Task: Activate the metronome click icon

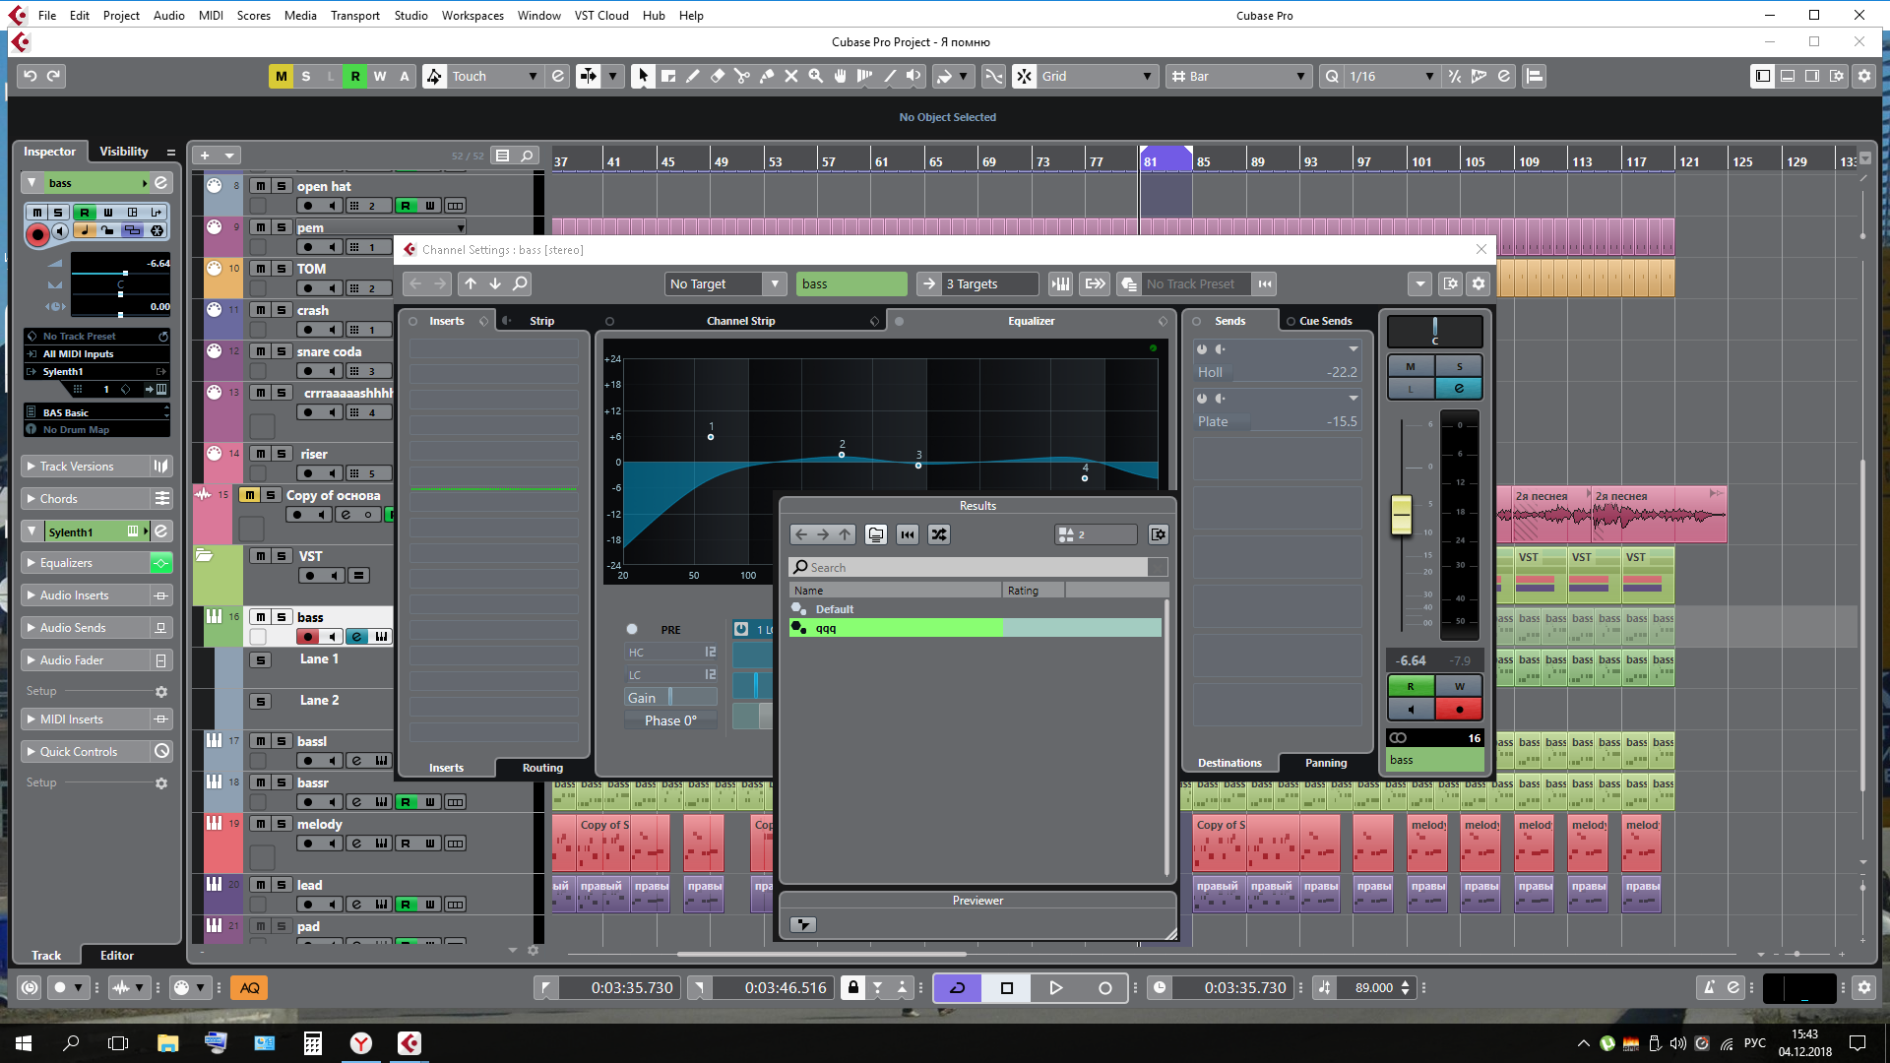Action: [1709, 987]
